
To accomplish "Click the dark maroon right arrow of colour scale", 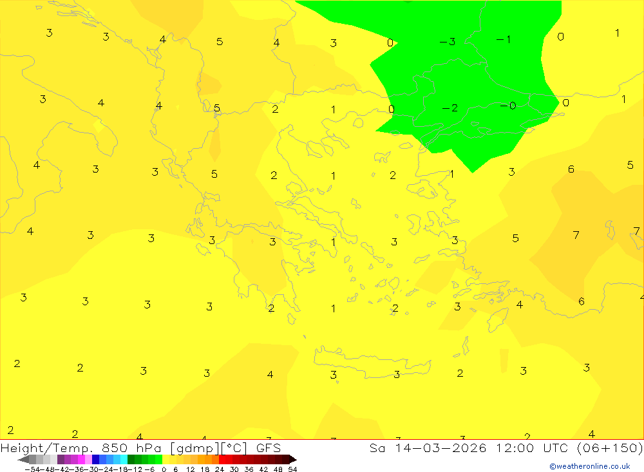I will [x=293, y=460].
